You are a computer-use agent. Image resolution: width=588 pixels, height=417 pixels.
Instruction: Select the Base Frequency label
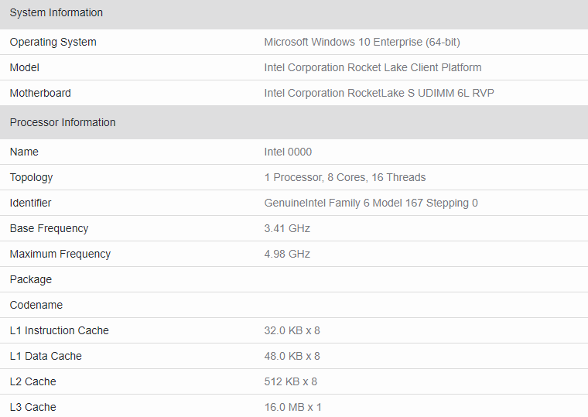pyautogui.click(x=49, y=228)
